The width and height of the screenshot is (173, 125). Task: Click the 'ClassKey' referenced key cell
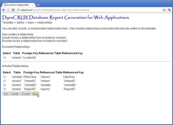(x=69, y=77)
